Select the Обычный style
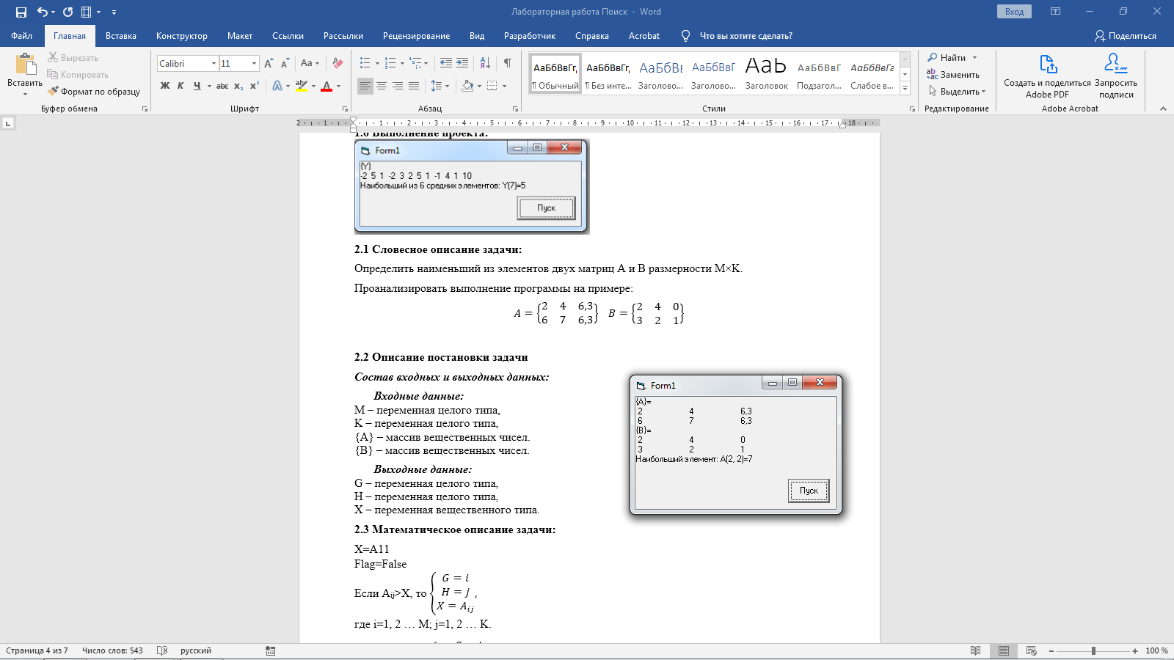Screen dimensions: 1174x660 click(x=555, y=74)
